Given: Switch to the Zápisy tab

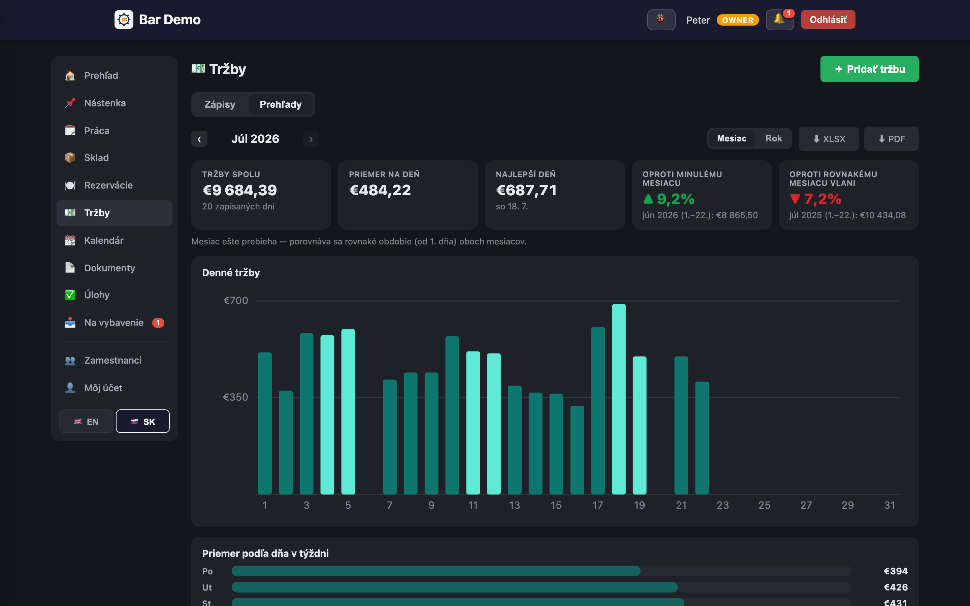Looking at the screenshot, I should click(x=220, y=104).
